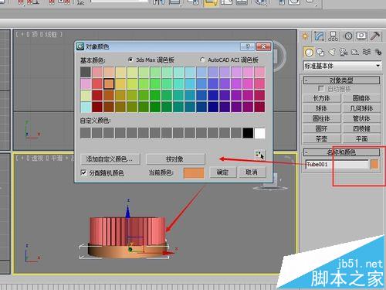Collapse the 对象类型 rollout

[x=341, y=80]
